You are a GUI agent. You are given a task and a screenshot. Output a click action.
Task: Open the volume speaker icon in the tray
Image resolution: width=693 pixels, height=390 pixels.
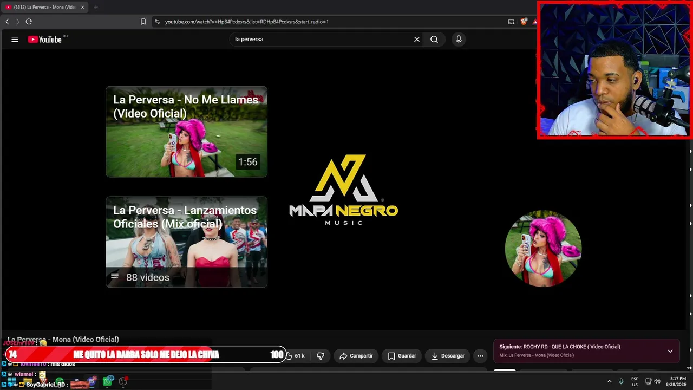pyautogui.click(x=657, y=381)
